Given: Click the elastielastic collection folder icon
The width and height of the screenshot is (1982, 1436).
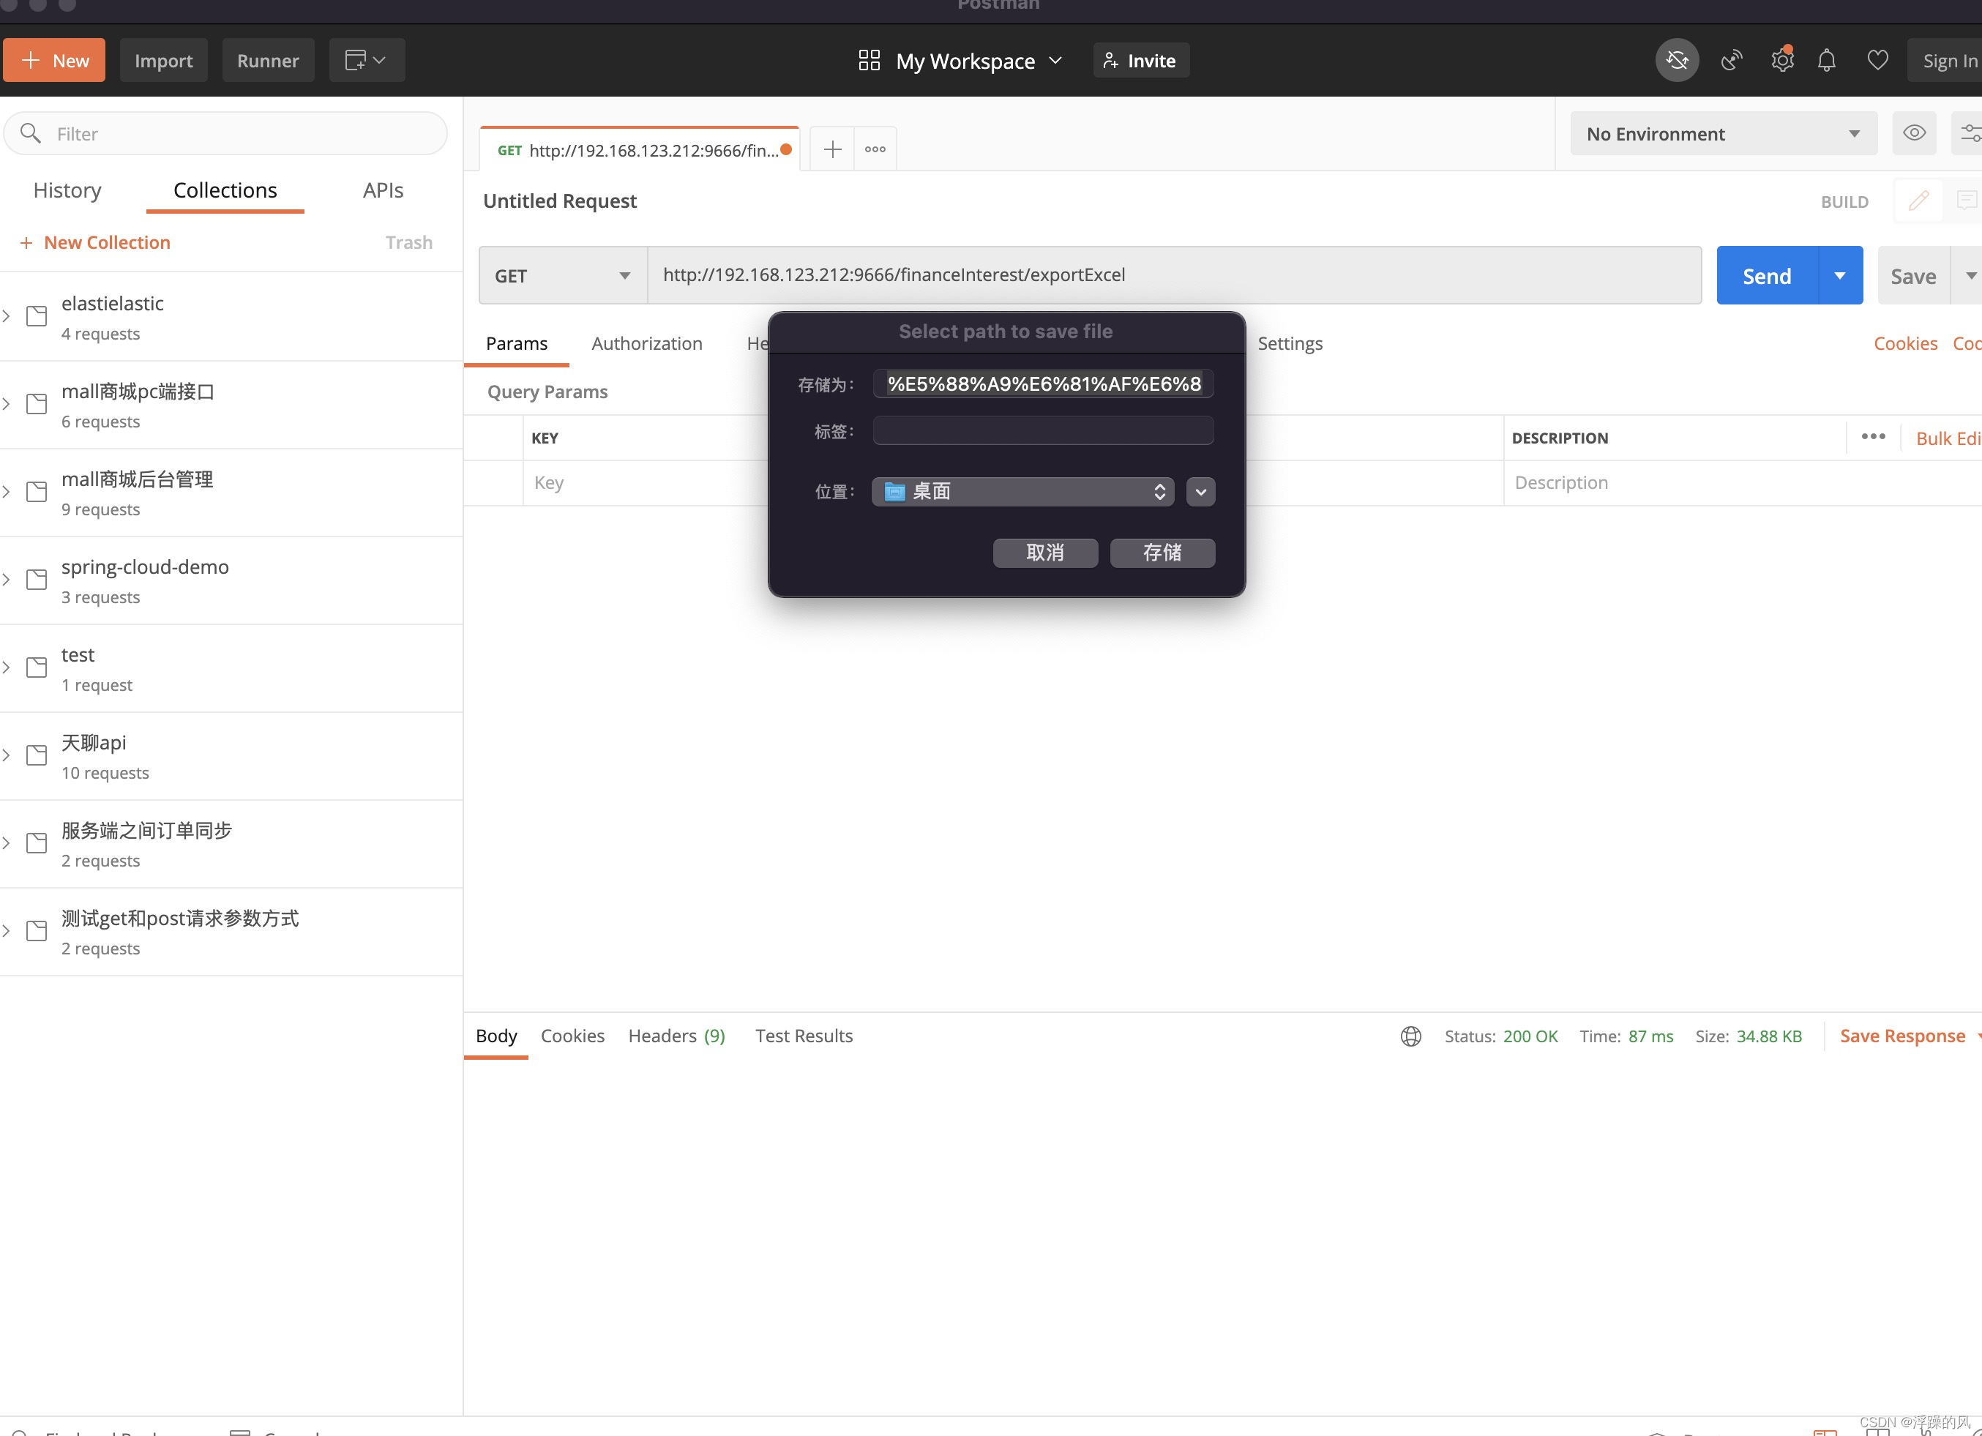Looking at the screenshot, I should tap(37, 316).
